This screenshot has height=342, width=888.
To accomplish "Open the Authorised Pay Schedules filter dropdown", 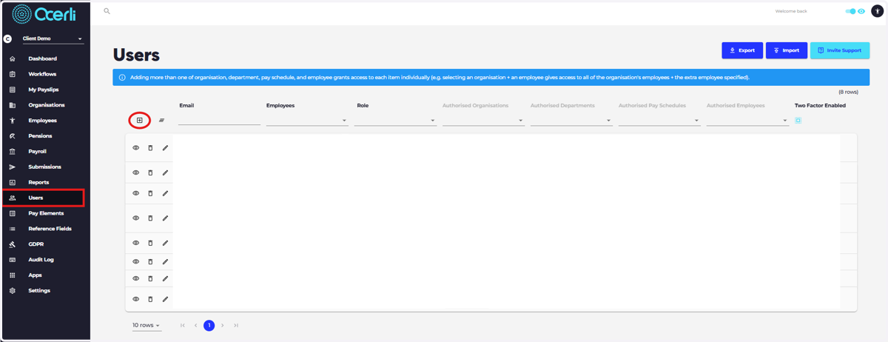I will [x=659, y=120].
